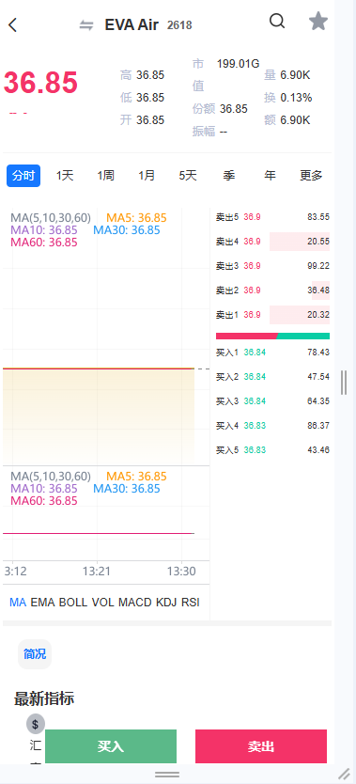
Task: Go back using the arrow icon
Action: [x=13, y=24]
